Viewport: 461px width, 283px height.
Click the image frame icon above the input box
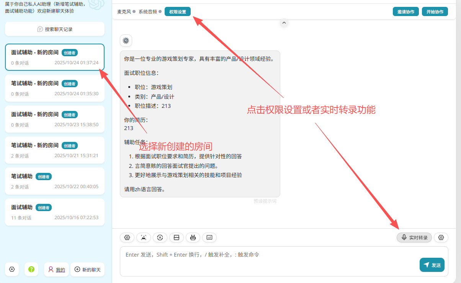(x=176, y=237)
